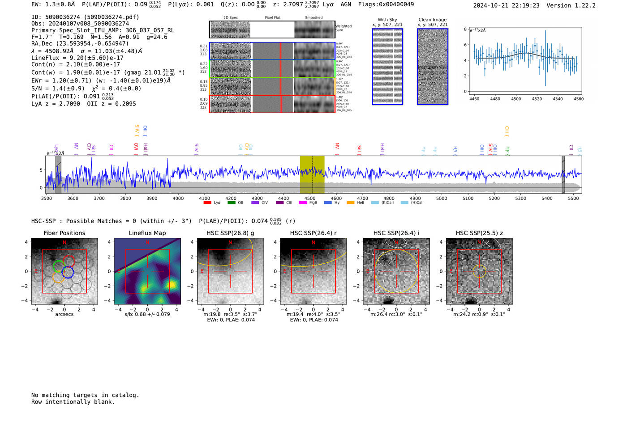The image size is (627, 426).
Task: Click the MgII magenta legend swatch
Action: coord(303,203)
